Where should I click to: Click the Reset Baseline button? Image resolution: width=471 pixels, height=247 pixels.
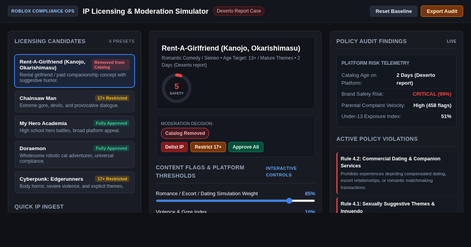[x=394, y=11]
